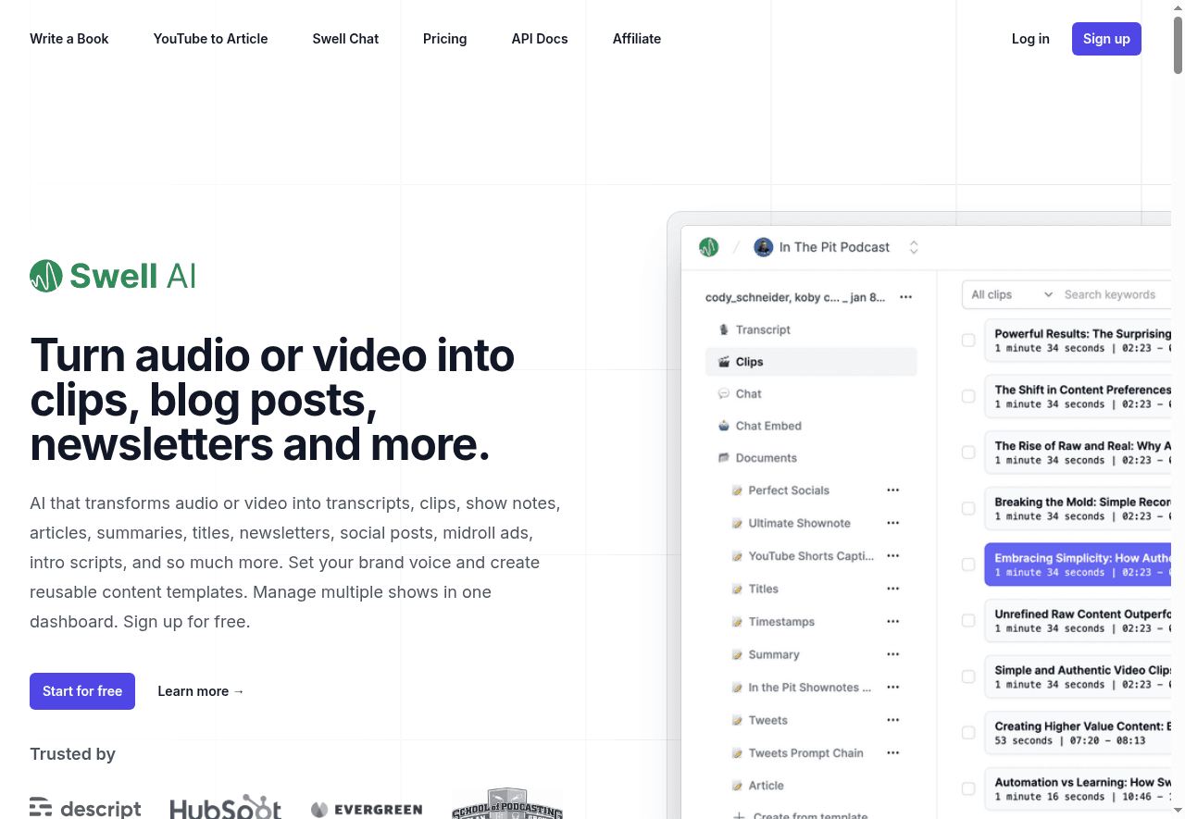Click the In The Pit Podcast avatar
This screenshot has height=819, width=1185.
point(763,247)
